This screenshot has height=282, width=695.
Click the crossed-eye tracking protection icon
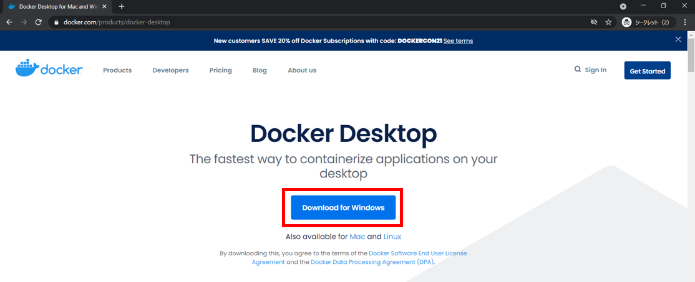coord(594,22)
